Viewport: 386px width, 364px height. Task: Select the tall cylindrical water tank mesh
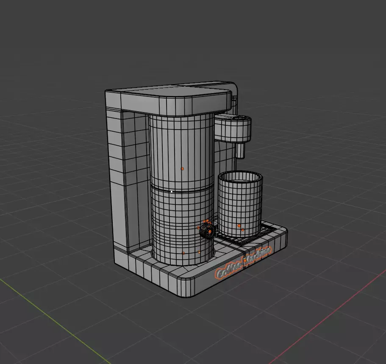tap(182, 189)
